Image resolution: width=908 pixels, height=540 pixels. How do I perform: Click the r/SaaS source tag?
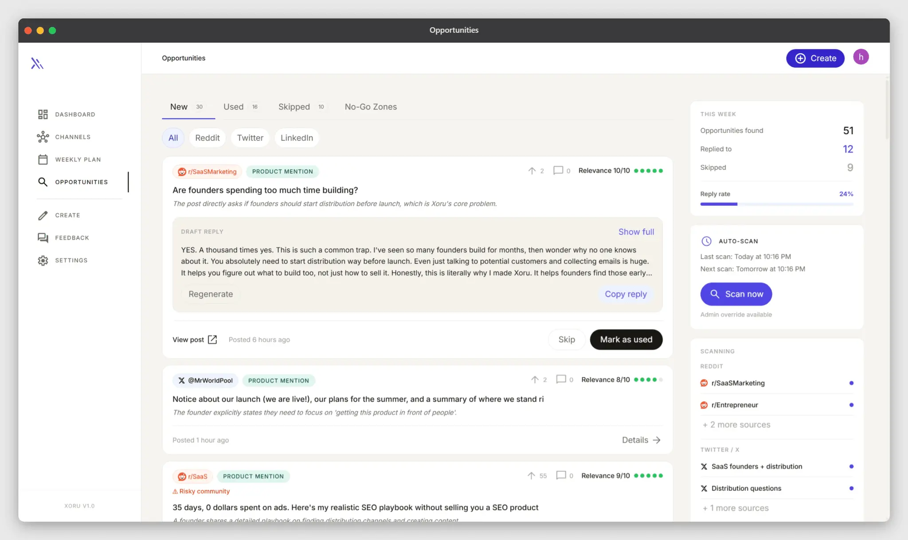pos(192,476)
